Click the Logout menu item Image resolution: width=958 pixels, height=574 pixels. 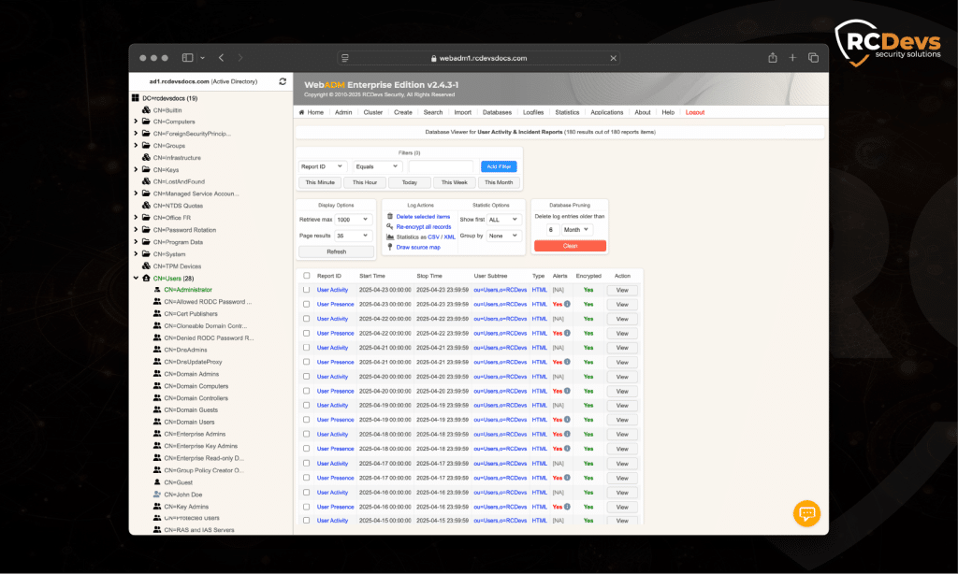(695, 112)
